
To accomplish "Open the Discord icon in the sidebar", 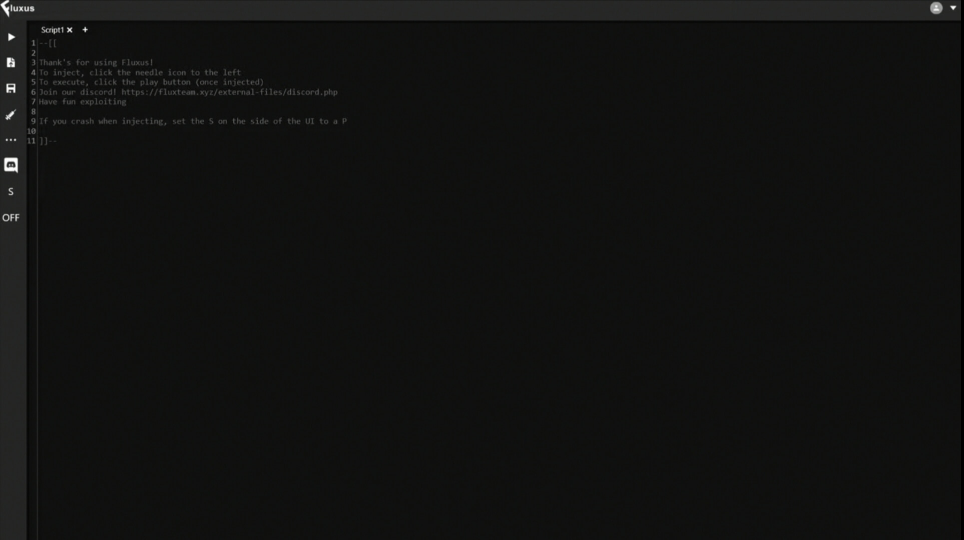I will (x=11, y=165).
